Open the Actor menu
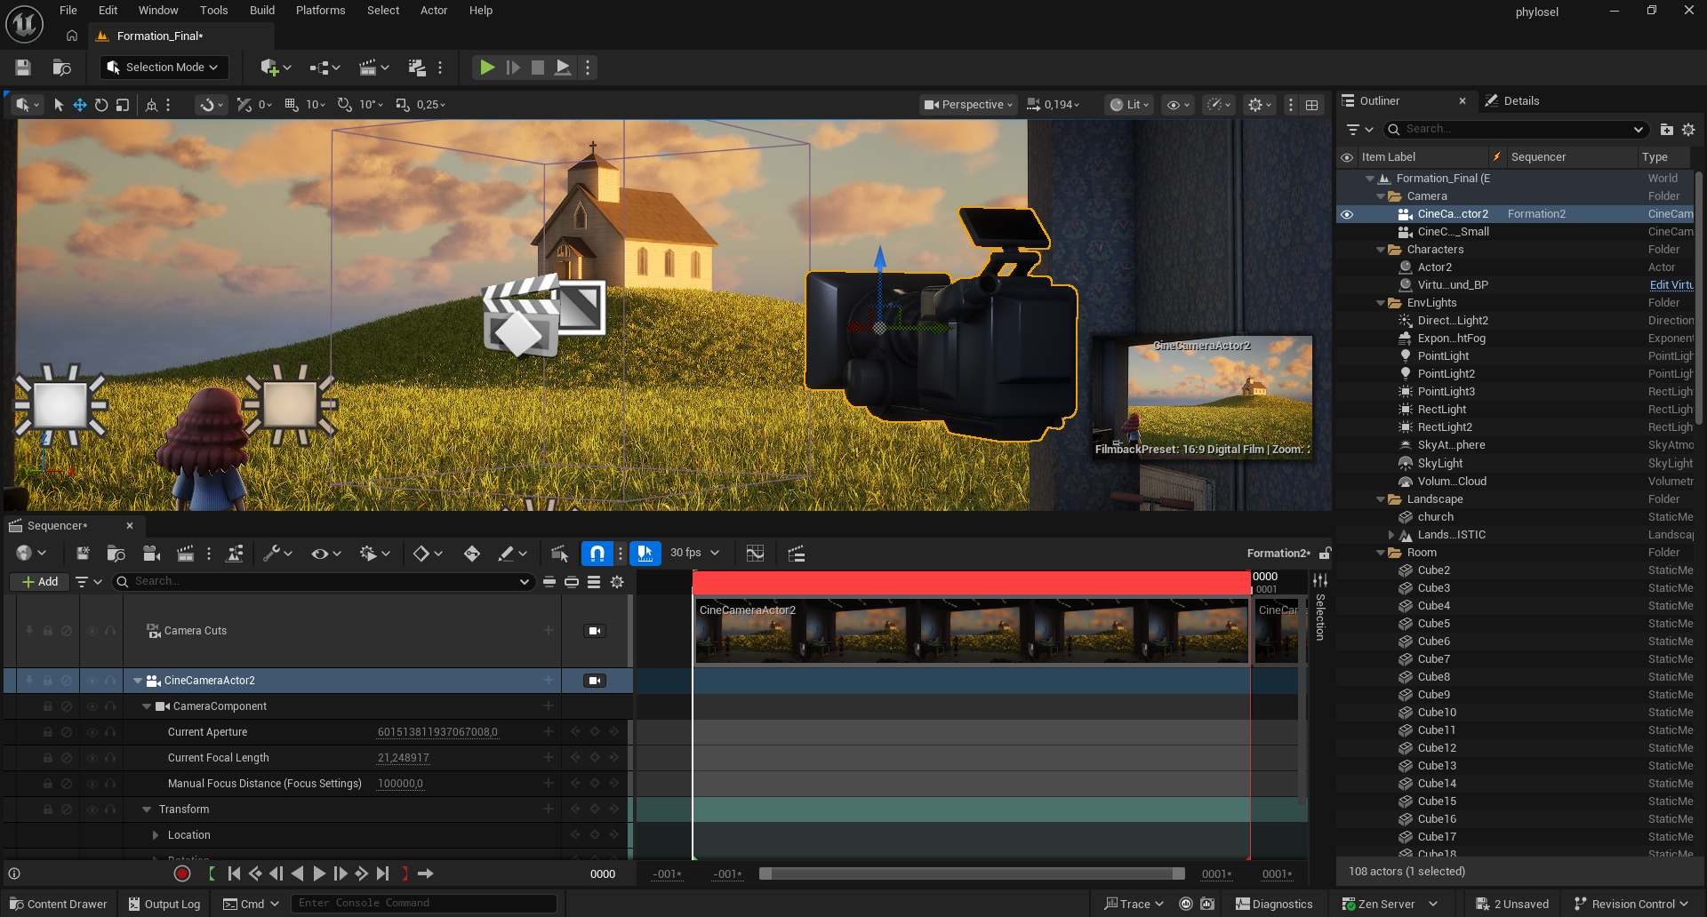Viewport: 1707px width, 917px height. click(434, 11)
